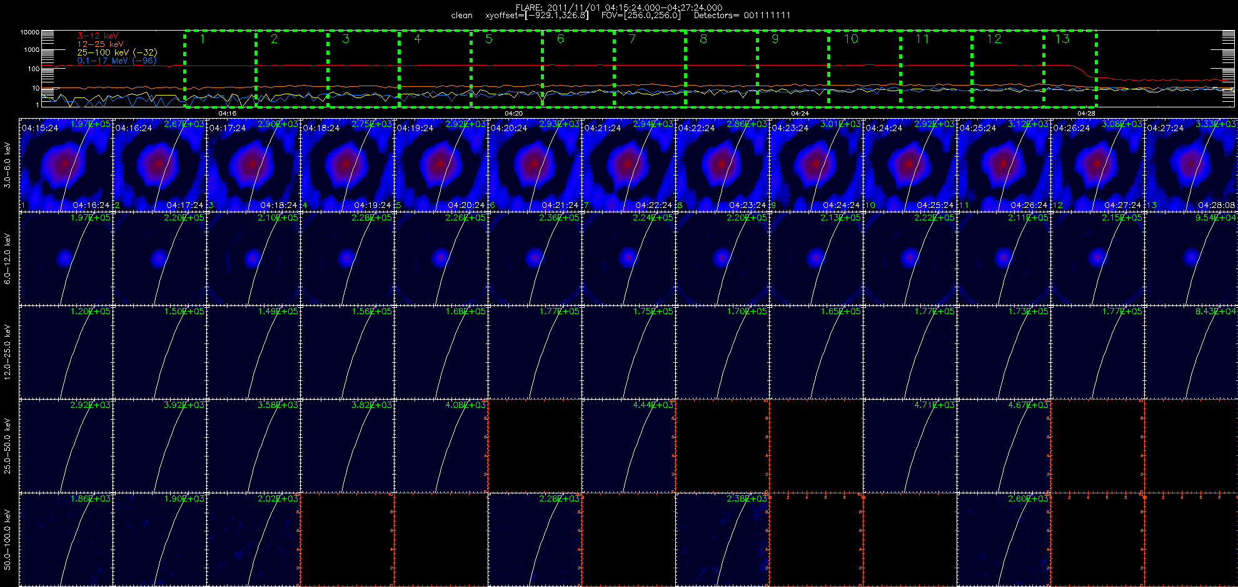This screenshot has height=587, width=1238.
Task: Select interval 2 in the light curve
Action: click(x=292, y=69)
